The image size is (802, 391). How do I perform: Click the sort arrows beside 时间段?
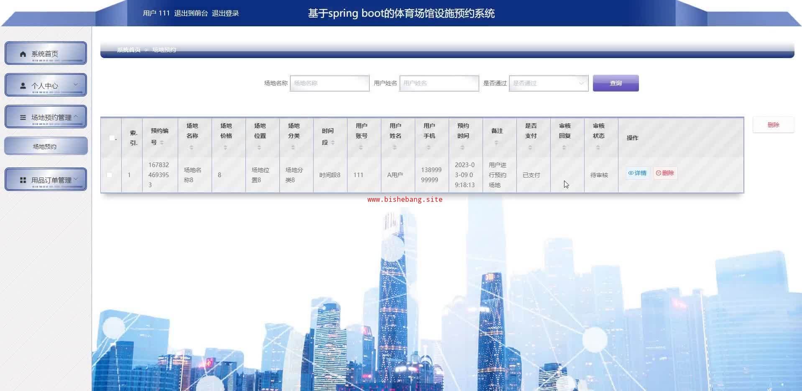point(333,143)
